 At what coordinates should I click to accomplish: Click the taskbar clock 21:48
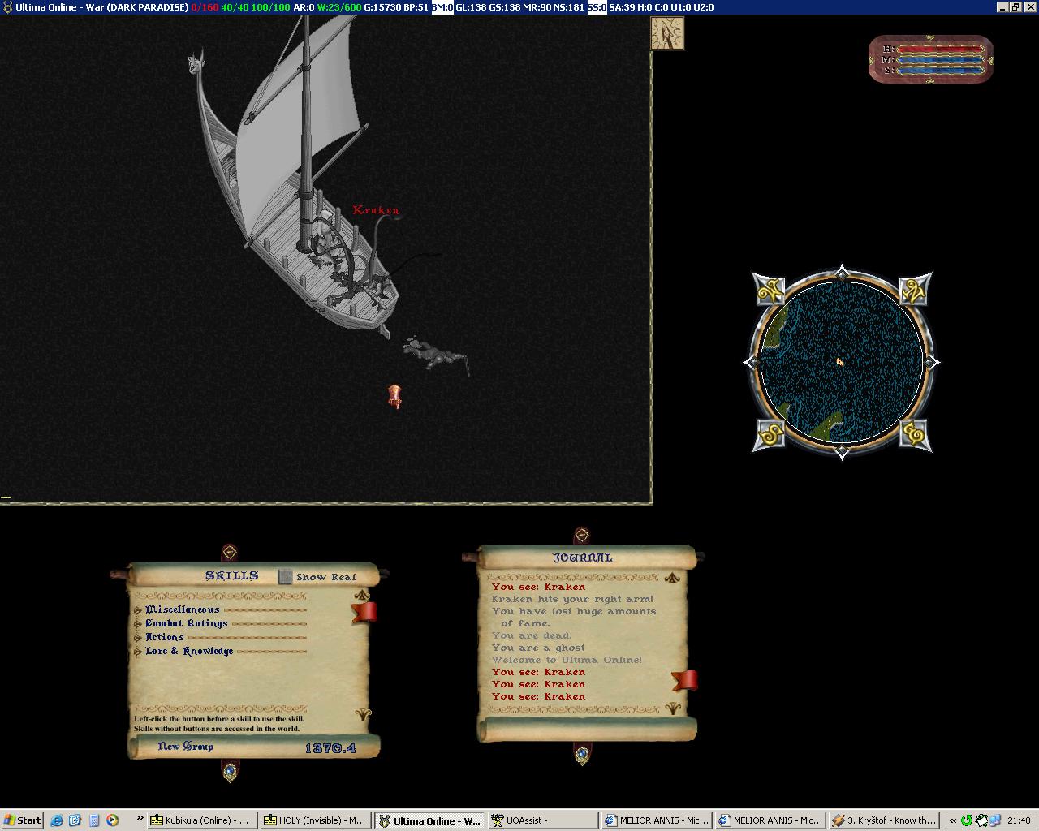tap(1019, 820)
